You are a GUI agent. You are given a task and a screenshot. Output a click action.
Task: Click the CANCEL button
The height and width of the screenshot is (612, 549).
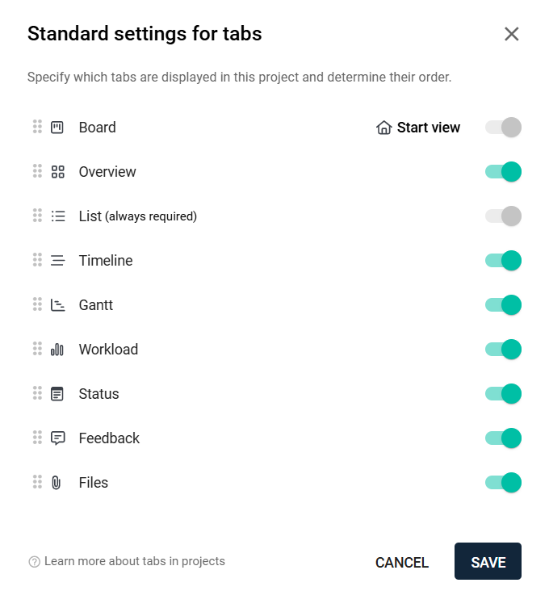pyautogui.click(x=402, y=563)
